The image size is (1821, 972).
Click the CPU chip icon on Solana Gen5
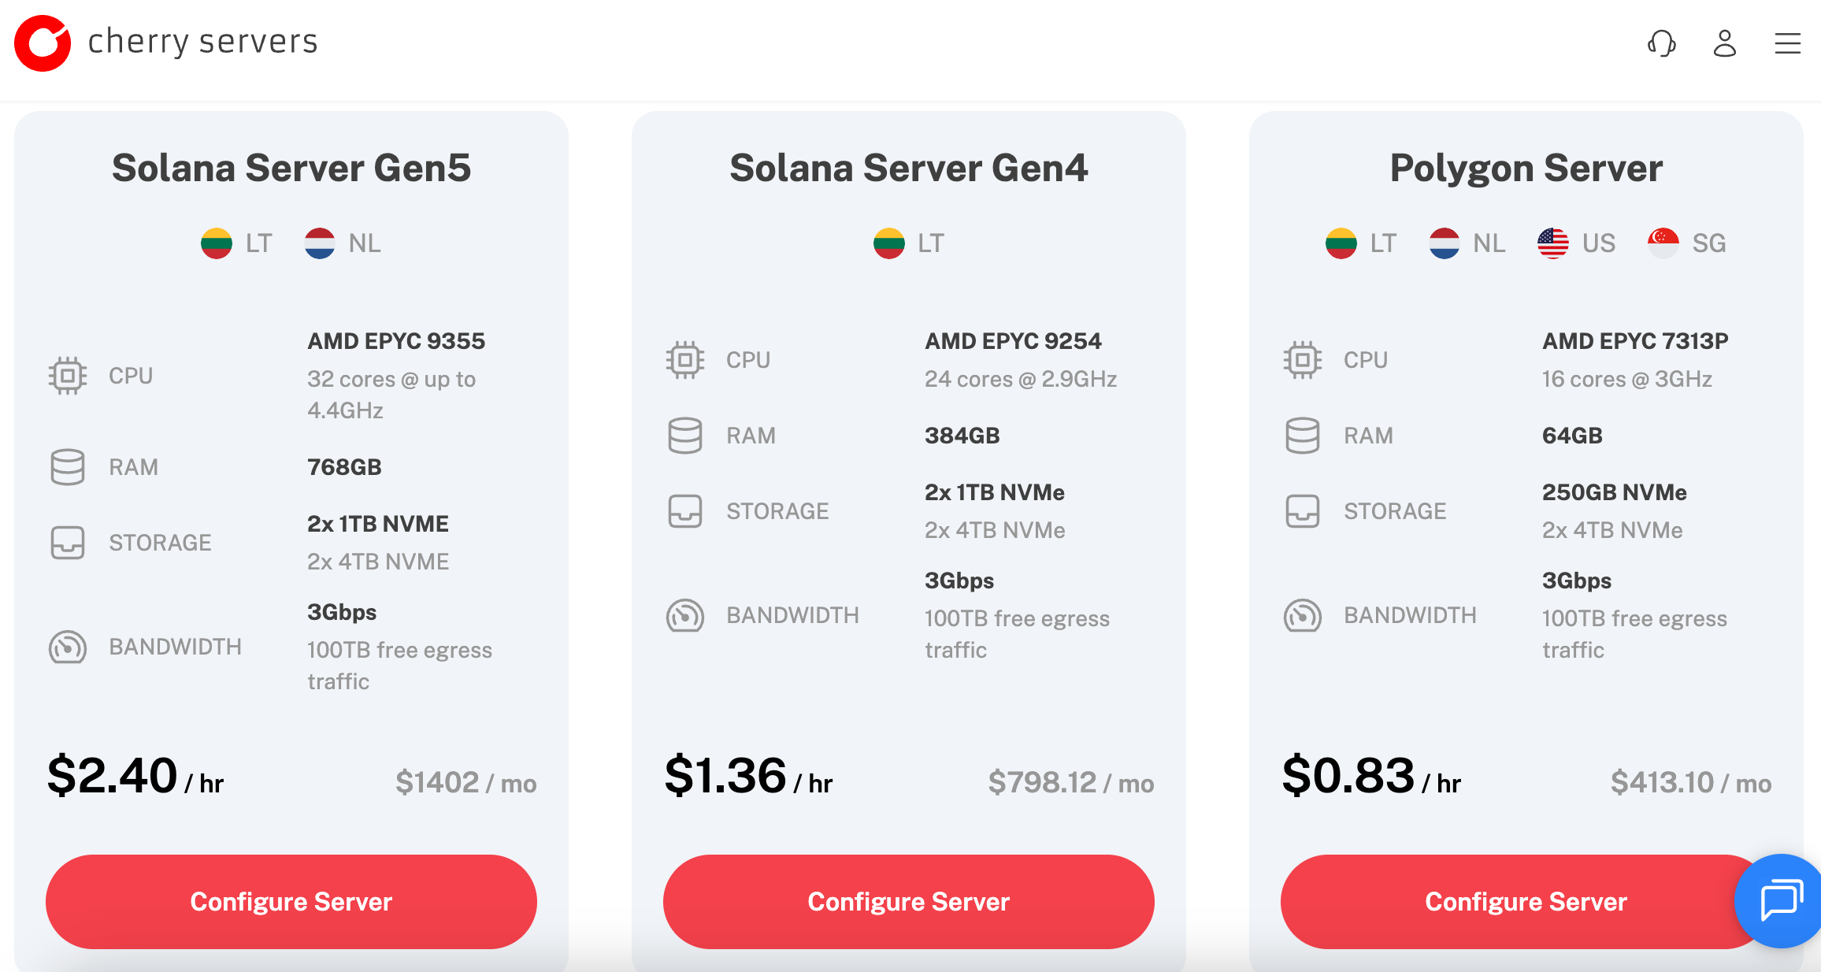68,376
